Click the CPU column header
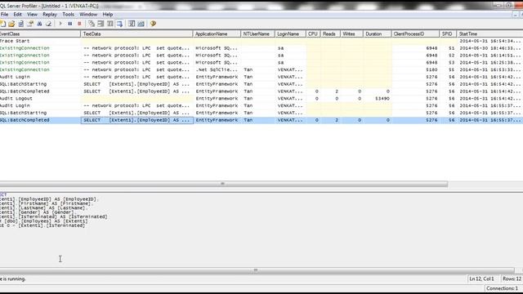This screenshot has height=294, width=523. click(313, 34)
